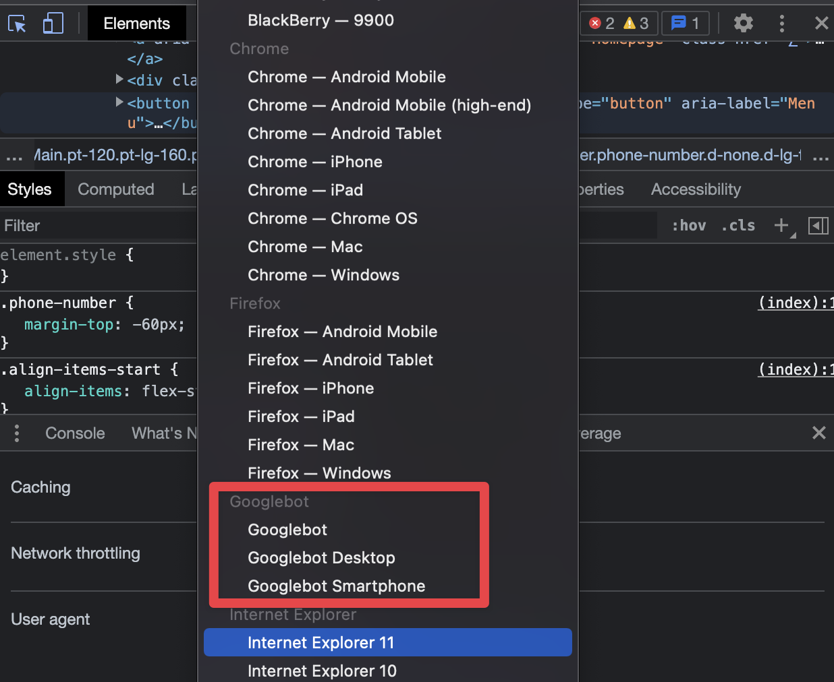Click the margin-top property name
The height and width of the screenshot is (682, 834).
[69, 325]
